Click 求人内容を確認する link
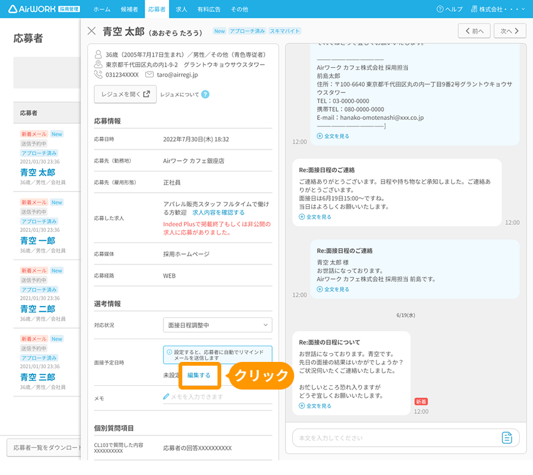Screen dimensions: 533x475 pos(218,212)
